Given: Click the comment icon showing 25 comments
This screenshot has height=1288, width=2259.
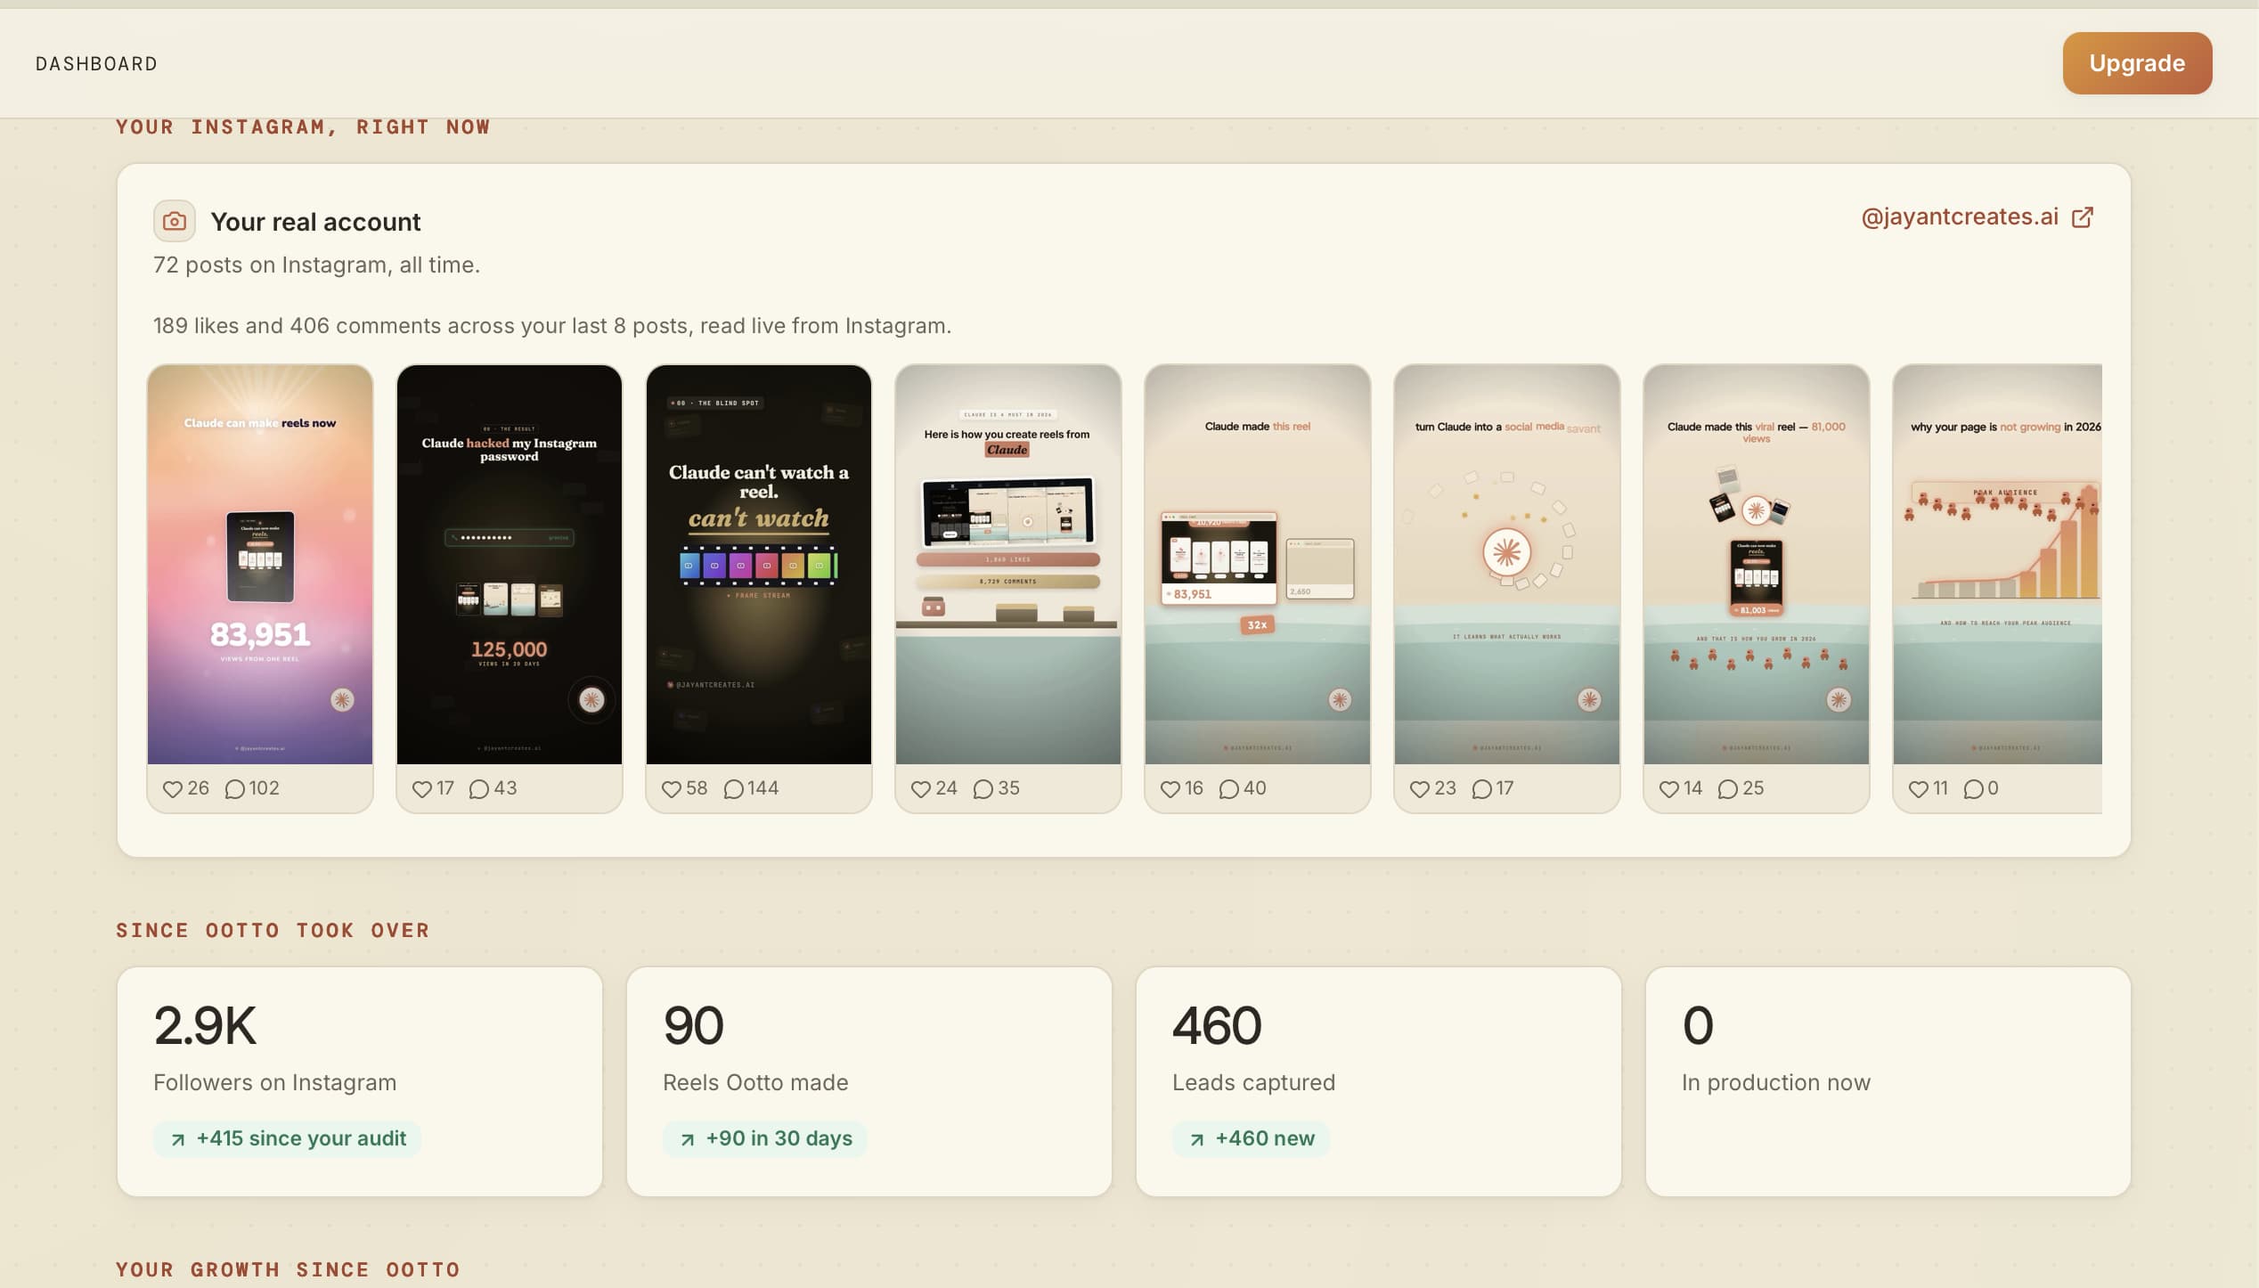Looking at the screenshot, I should 1727,789.
